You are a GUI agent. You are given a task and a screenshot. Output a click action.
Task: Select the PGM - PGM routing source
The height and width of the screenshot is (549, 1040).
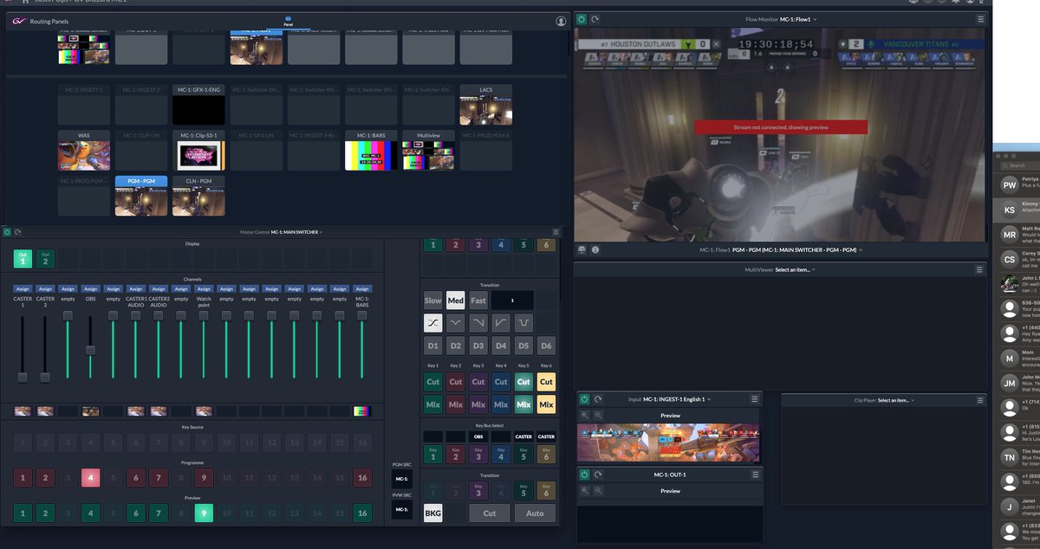coord(141,196)
